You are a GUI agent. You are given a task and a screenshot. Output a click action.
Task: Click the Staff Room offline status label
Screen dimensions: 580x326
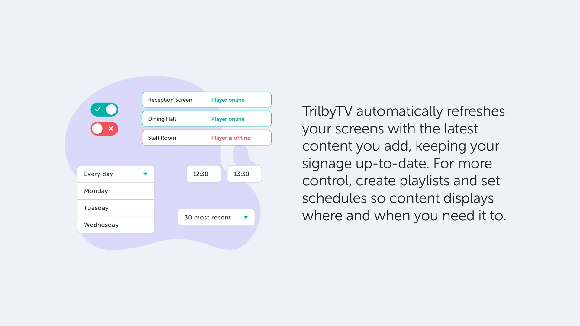(231, 138)
